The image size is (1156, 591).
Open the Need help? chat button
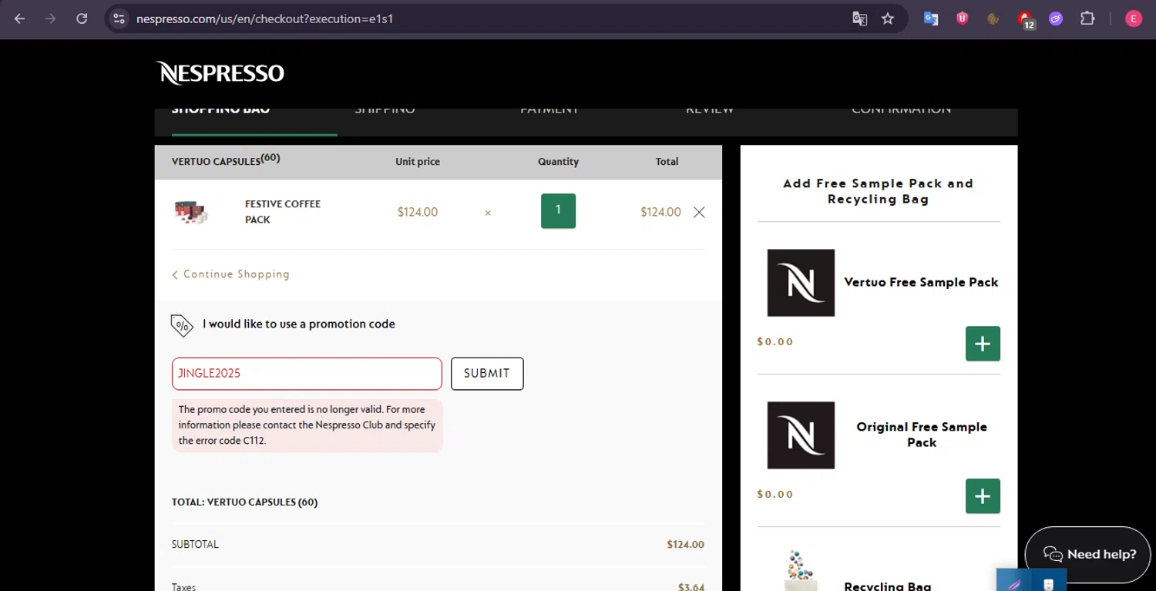click(1087, 555)
